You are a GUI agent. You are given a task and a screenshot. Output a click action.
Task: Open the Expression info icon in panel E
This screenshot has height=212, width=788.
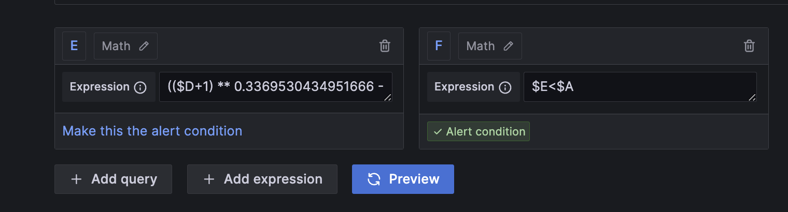coord(140,87)
